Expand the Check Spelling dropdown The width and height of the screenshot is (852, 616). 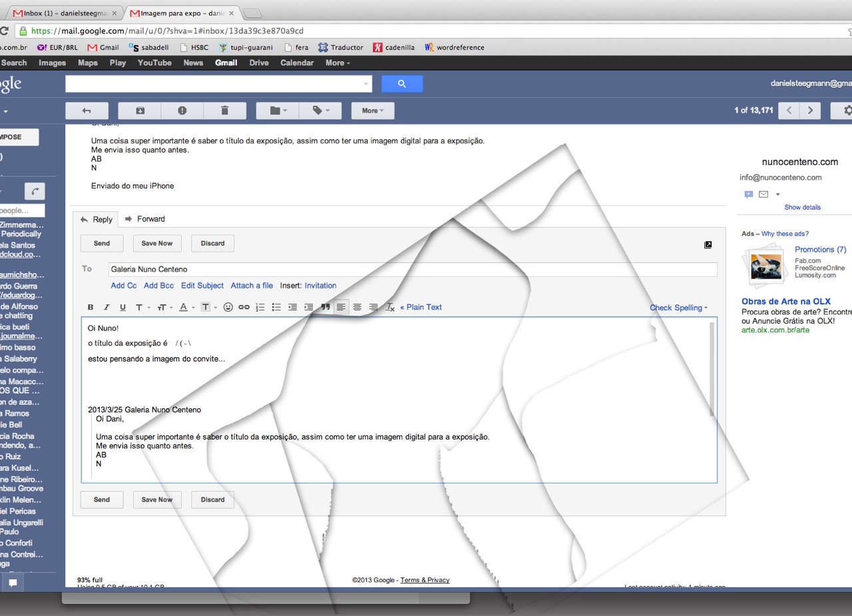tap(678, 308)
